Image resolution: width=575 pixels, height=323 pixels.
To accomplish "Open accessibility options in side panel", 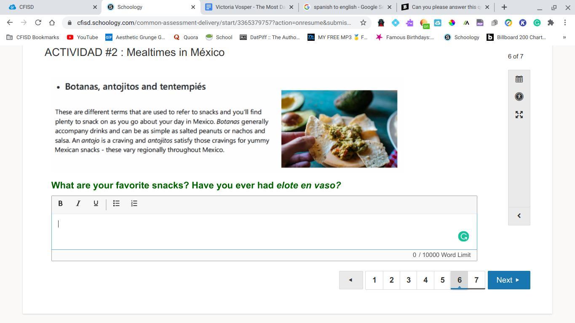I will 519,97.
